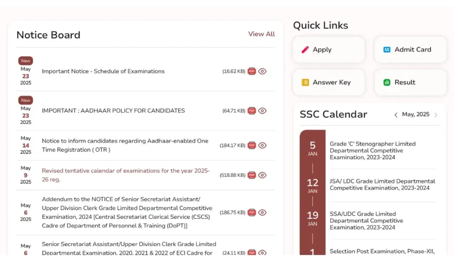
Task: Click the May 9 2025 notice date
Action: pyautogui.click(x=25, y=175)
